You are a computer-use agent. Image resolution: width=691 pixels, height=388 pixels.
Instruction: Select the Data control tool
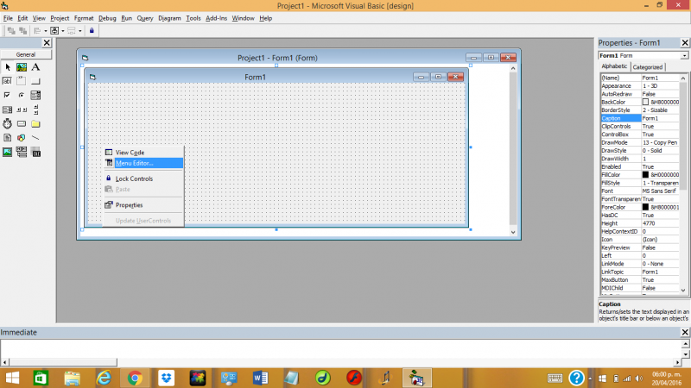click(22, 153)
